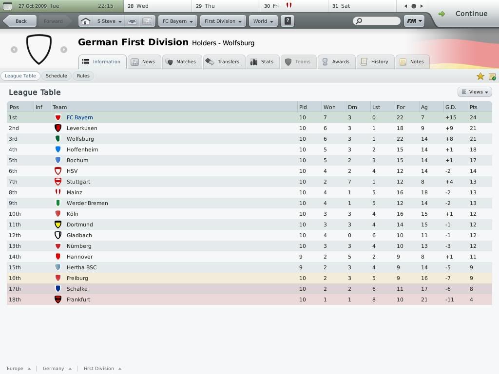Open the calendar icon beside the date
Viewport: 499px width, 374px height.
coord(7,6)
